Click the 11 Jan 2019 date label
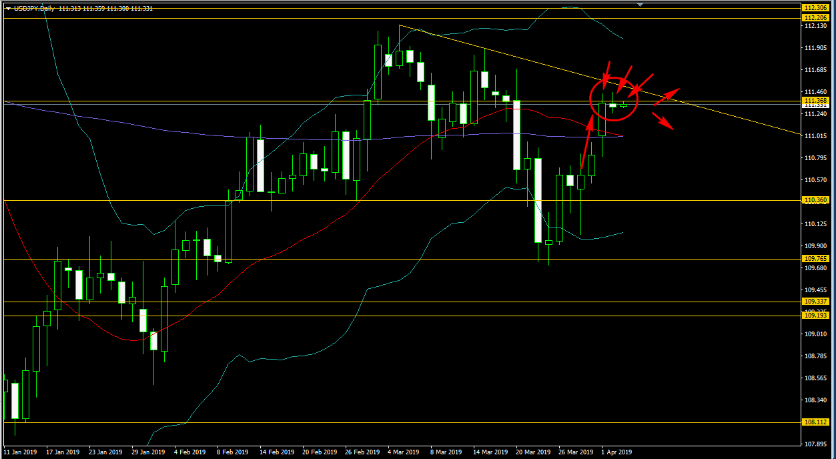836x459 pixels. click(21, 452)
